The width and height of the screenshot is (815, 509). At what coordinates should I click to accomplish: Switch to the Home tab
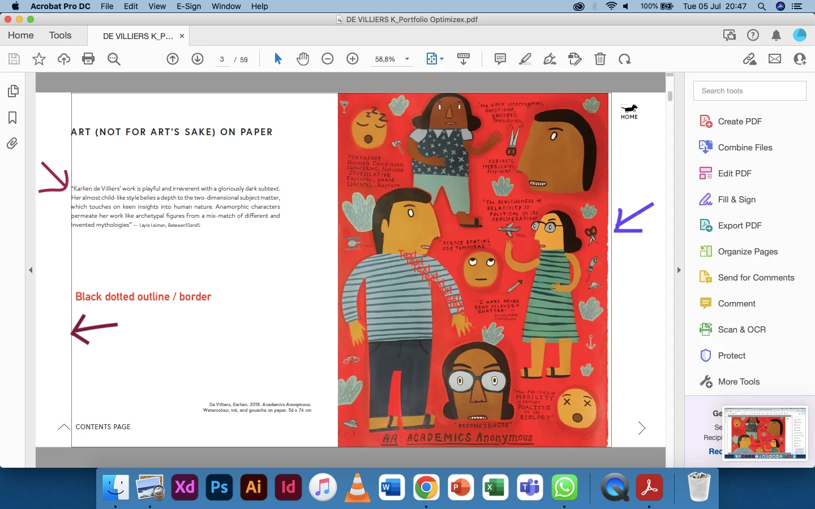pyautogui.click(x=21, y=35)
